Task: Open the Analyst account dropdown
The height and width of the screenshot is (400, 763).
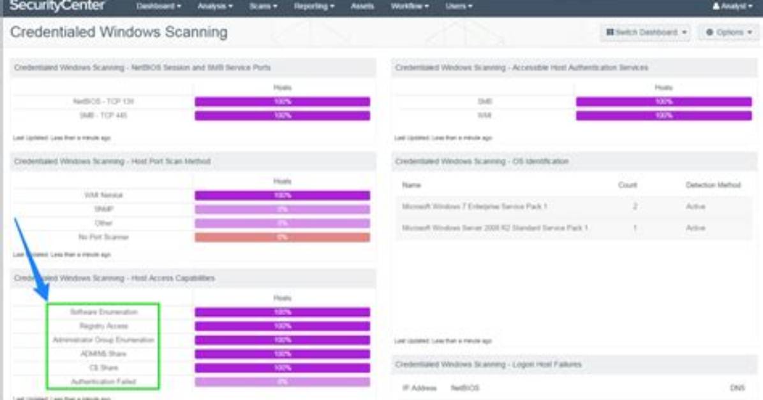Action: click(732, 6)
